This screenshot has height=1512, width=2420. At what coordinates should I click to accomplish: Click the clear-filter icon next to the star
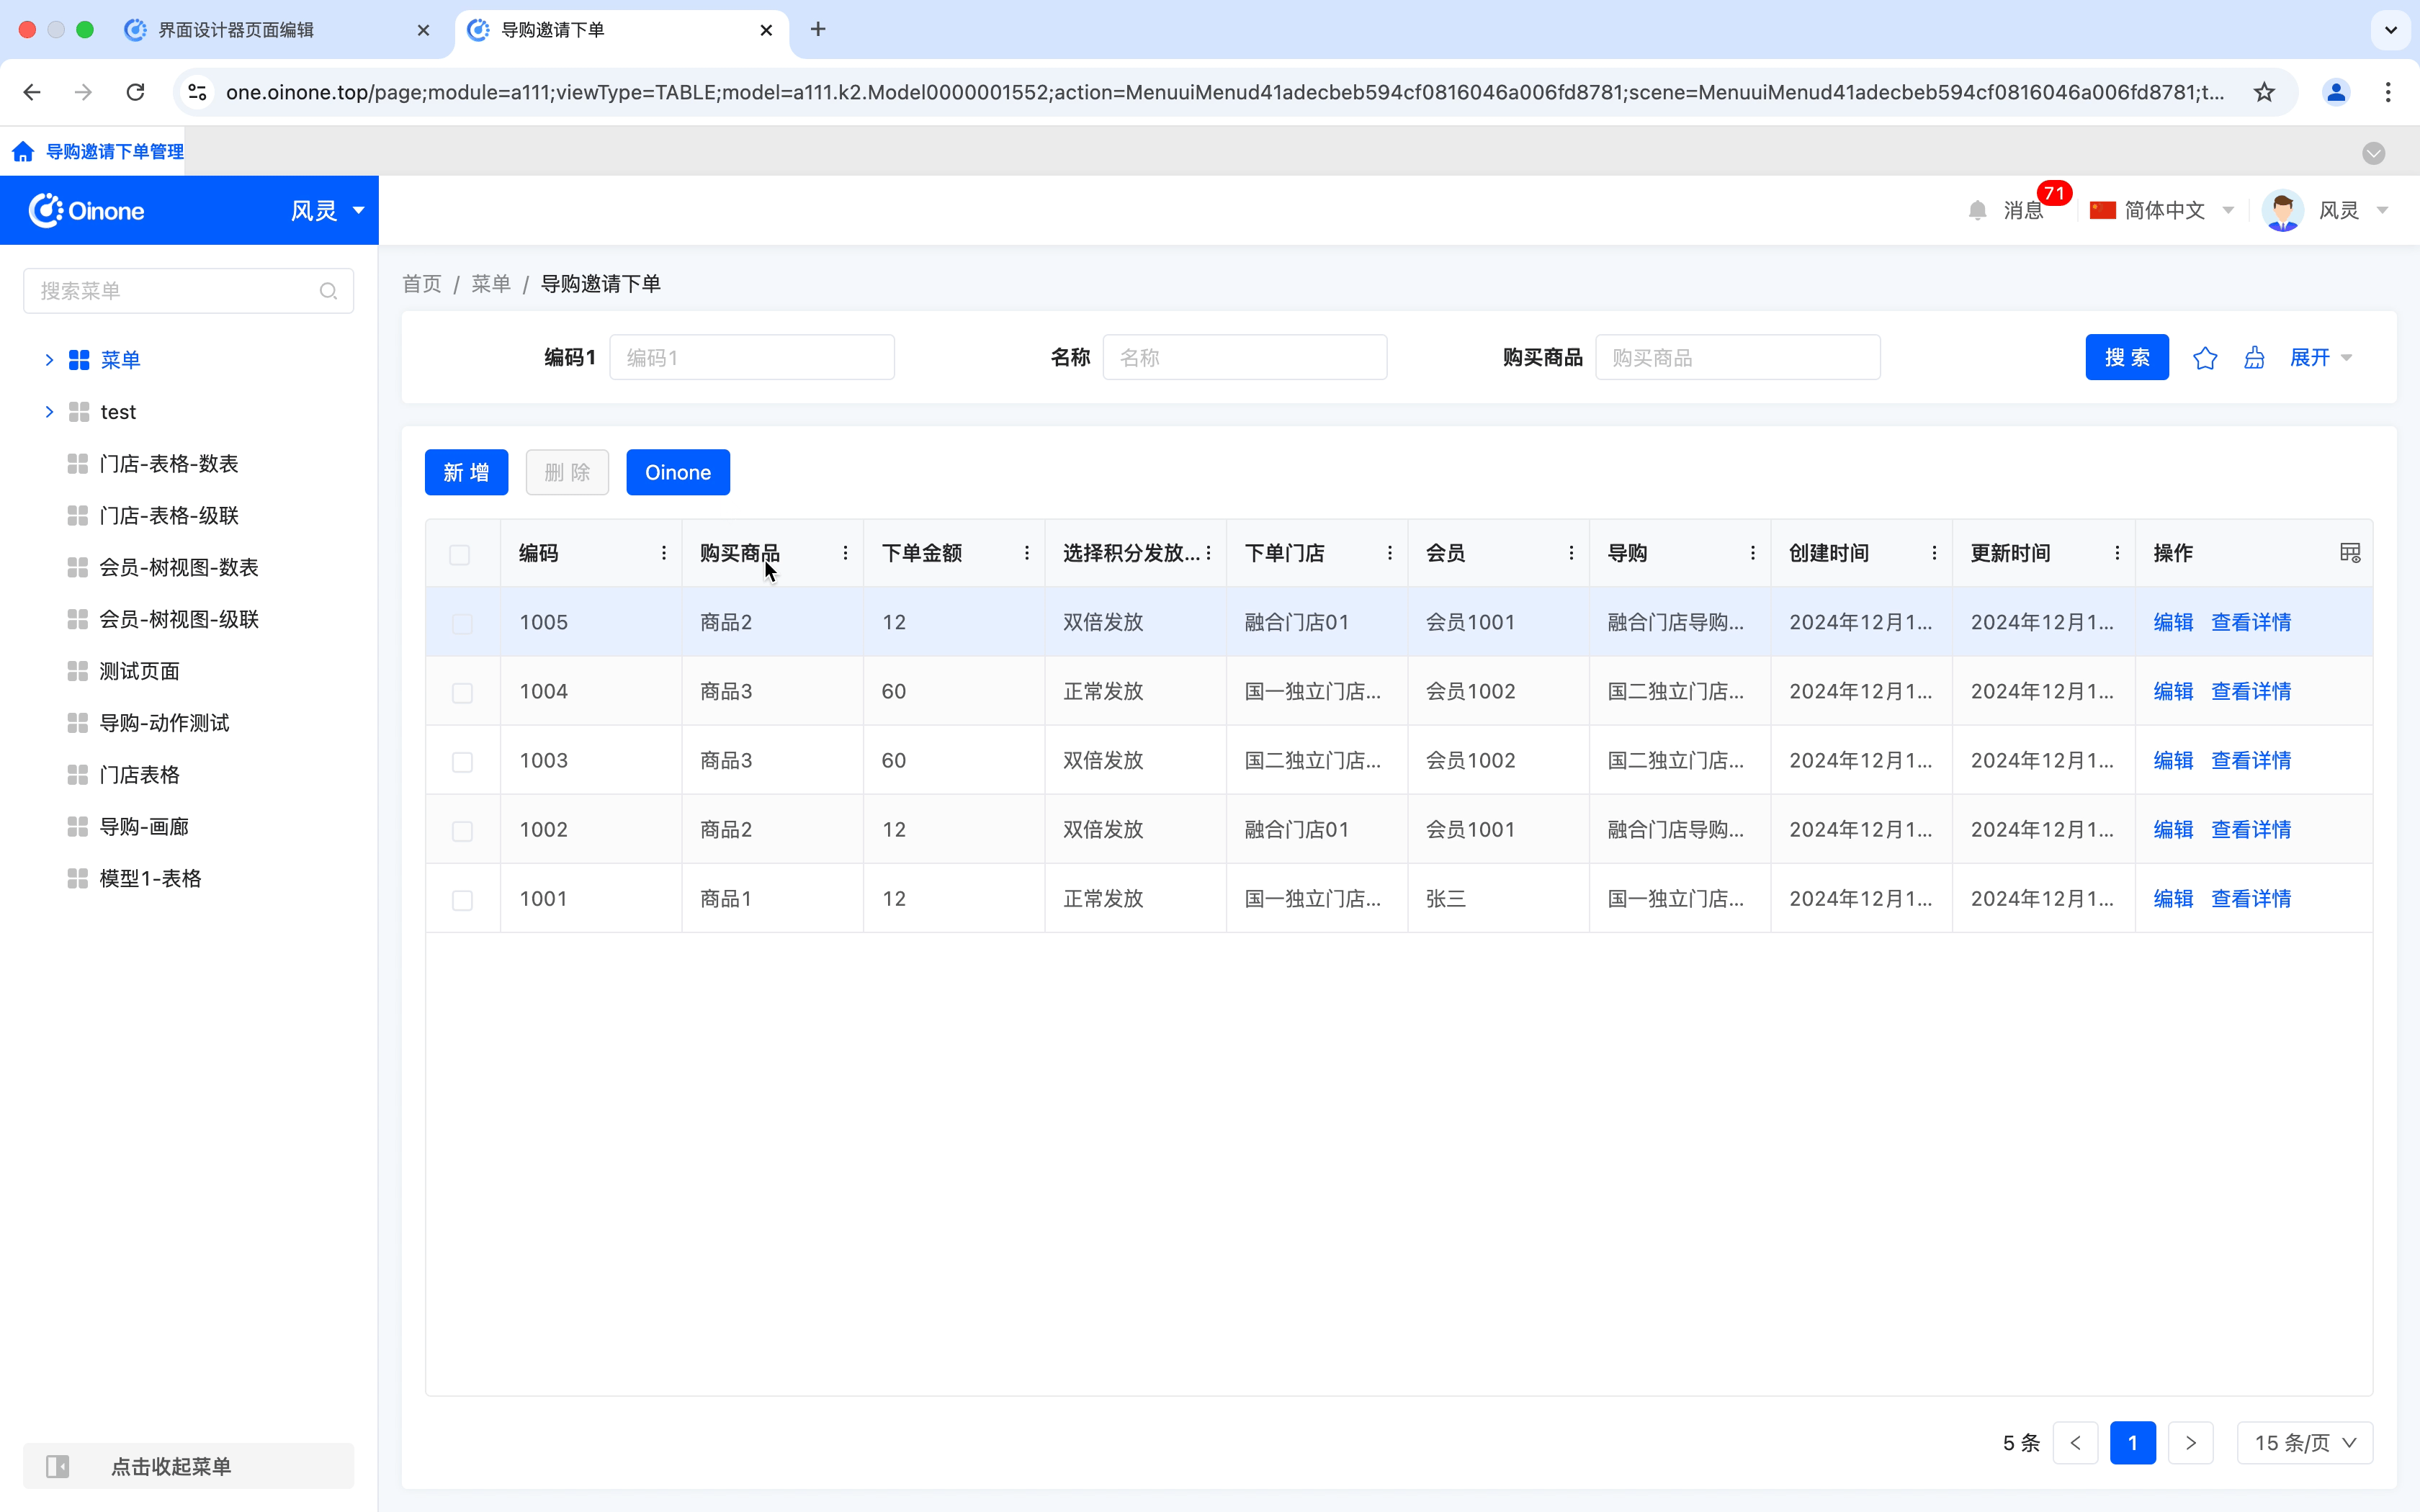click(2254, 358)
